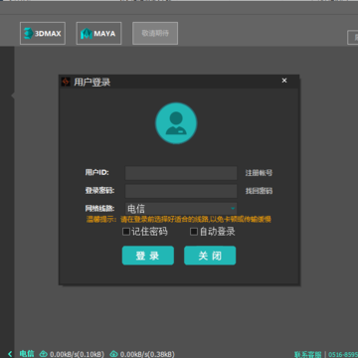Open the network line dropdown showing 电信
This screenshot has height=358, width=358.
(181, 209)
